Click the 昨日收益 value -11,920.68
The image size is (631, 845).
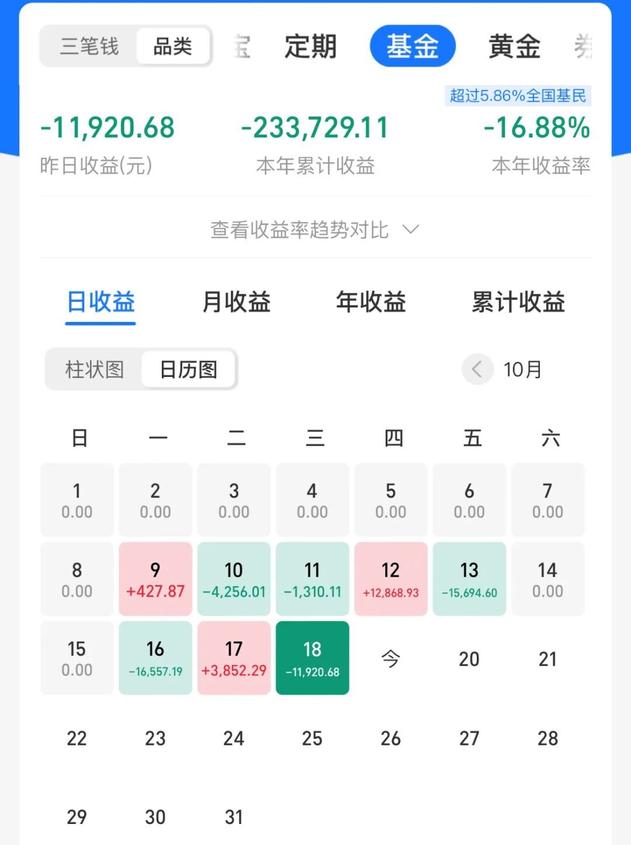(108, 127)
